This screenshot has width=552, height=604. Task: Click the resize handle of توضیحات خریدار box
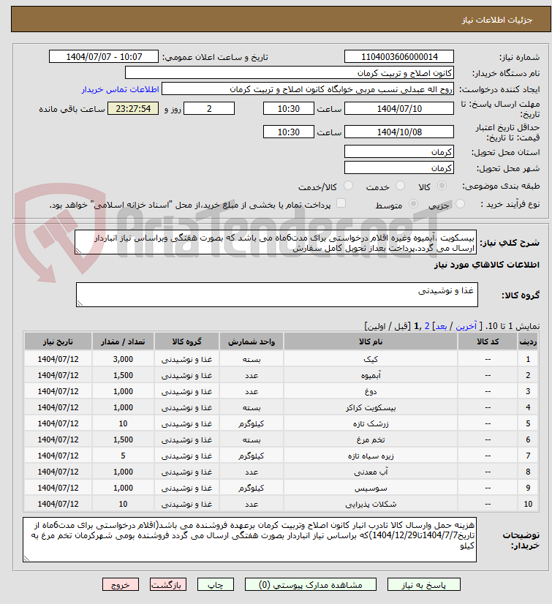coord(26,559)
